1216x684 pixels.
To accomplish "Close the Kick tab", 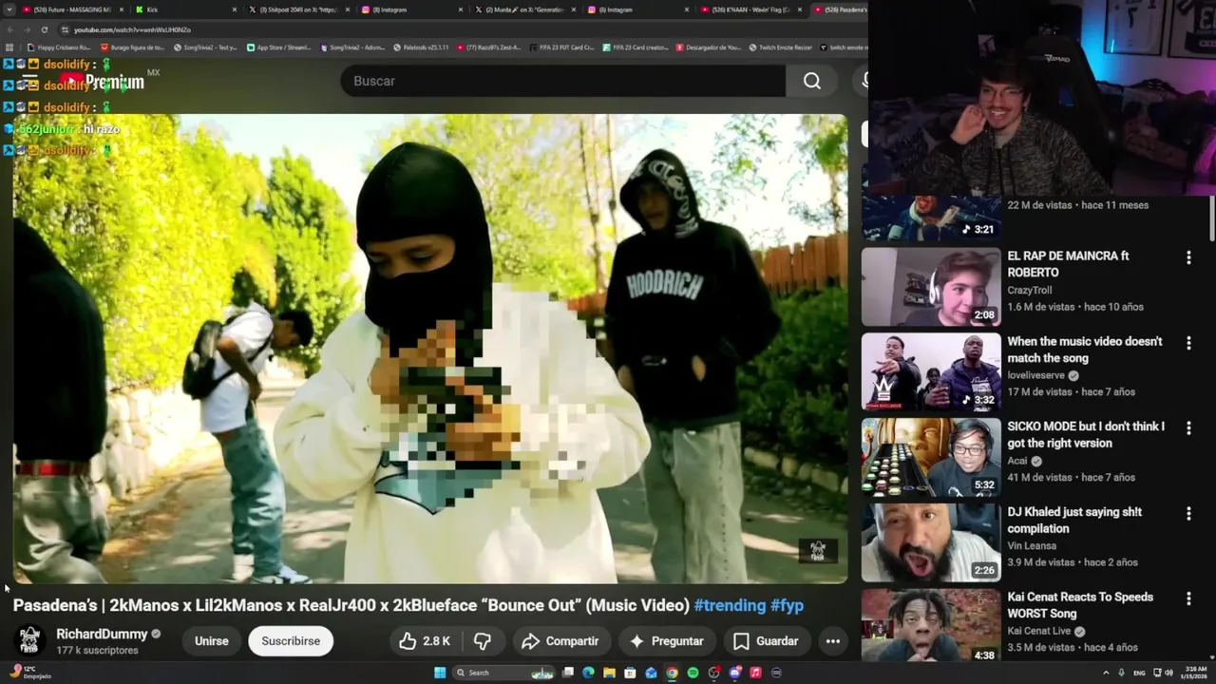I will 235,9.
